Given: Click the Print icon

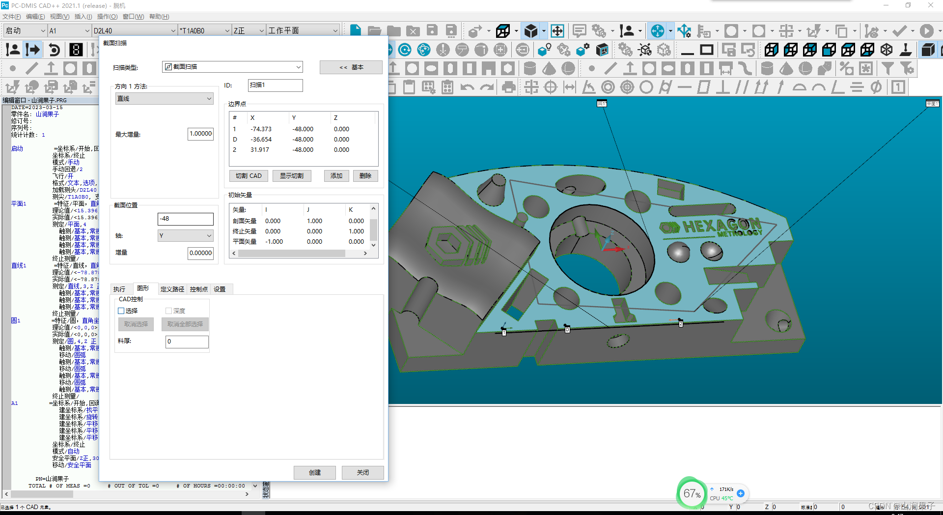Looking at the screenshot, I should pos(509,87).
